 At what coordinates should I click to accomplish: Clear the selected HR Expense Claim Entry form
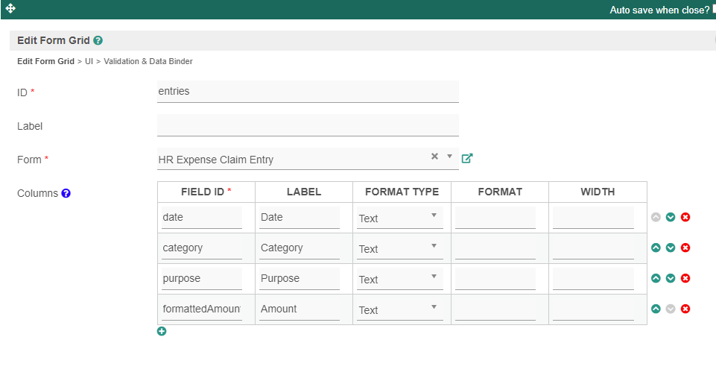(x=434, y=157)
